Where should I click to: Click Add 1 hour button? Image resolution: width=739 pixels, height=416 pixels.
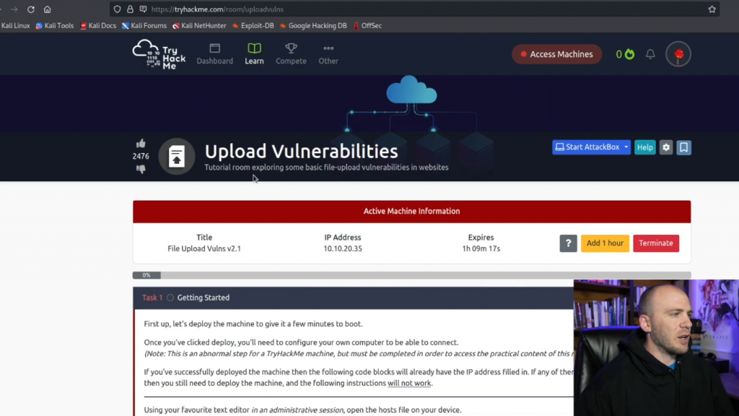605,243
